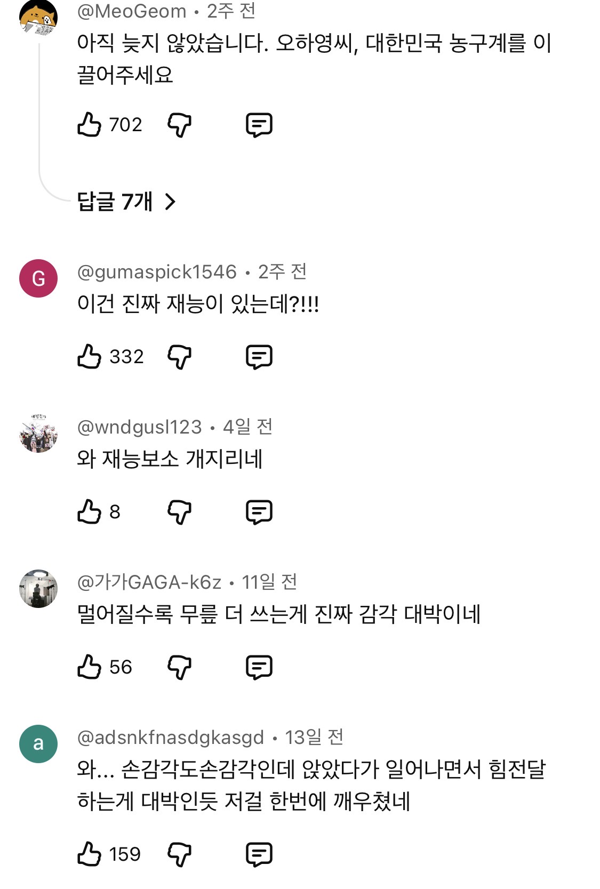The width and height of the screenshot is (600, 889).
Task: Like the @adsnkfnasdgkasgd comment
Action: [89, 854]
